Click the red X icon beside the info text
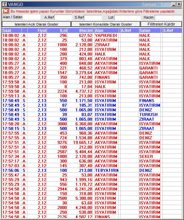The image size is (184, 220). pyautogui.click(x=6, y=11)
